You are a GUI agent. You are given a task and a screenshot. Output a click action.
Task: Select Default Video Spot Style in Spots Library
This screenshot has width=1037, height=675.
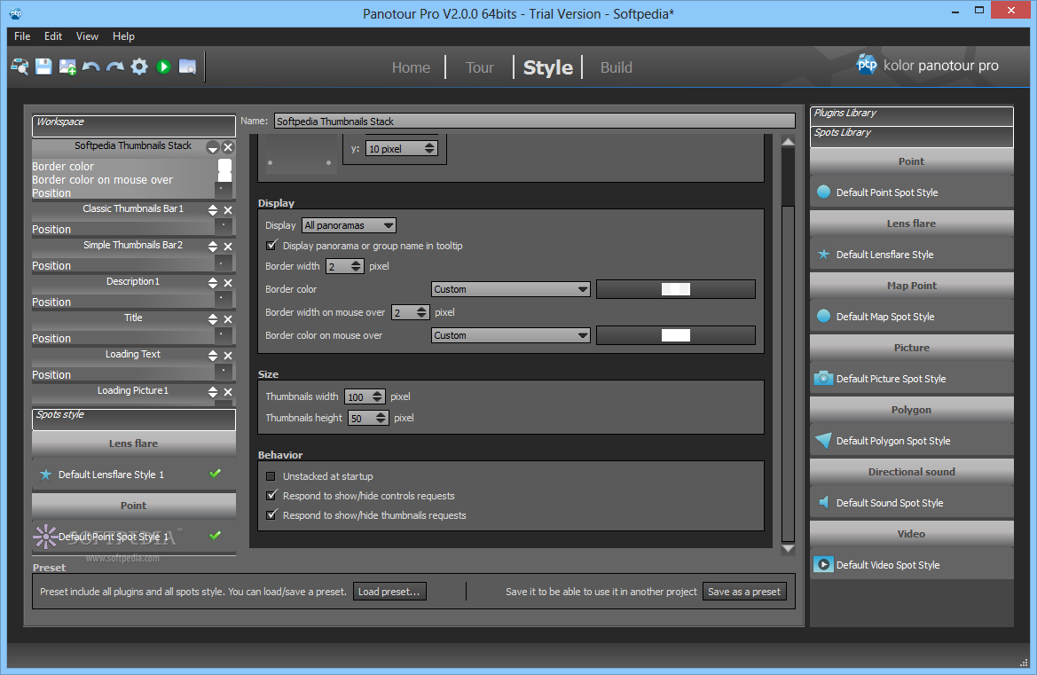pyautogui.click(x=911, y=565)
